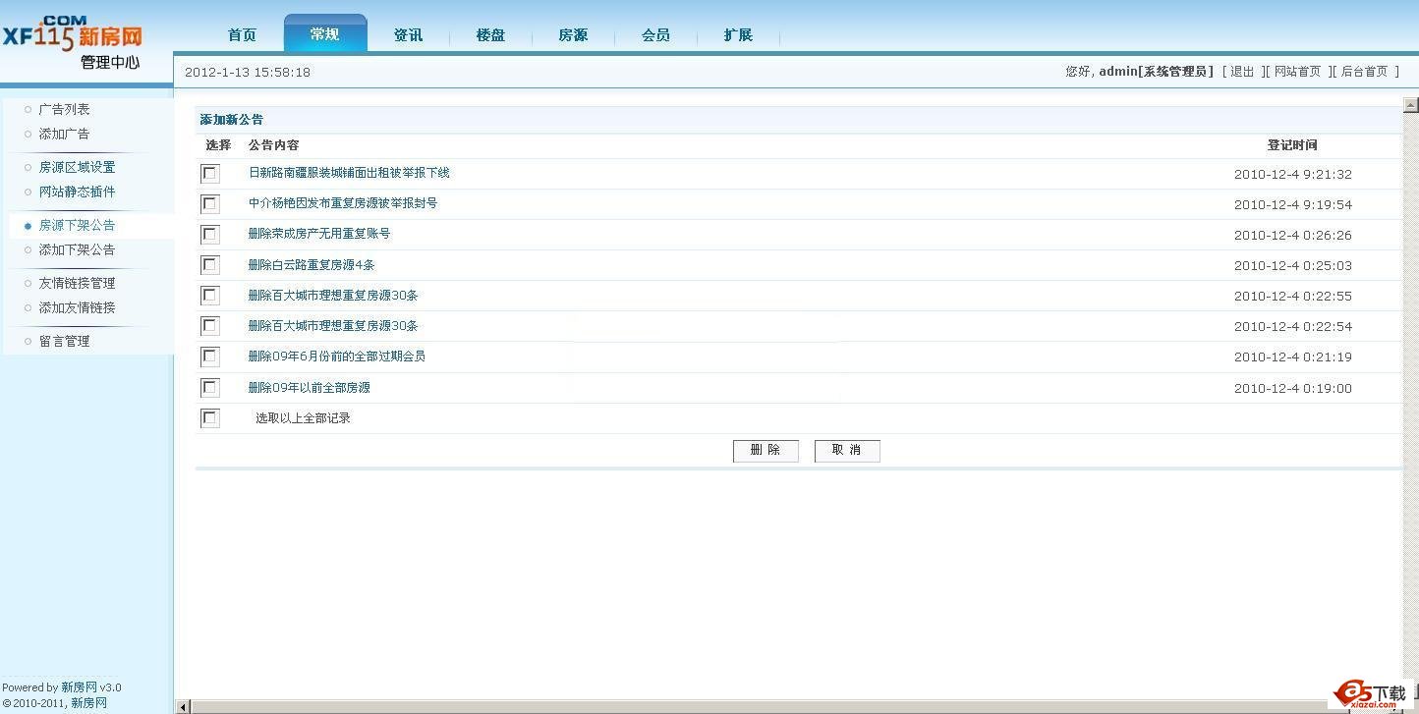Click the 新房网 link after Powered by

[x=79, y=687]
